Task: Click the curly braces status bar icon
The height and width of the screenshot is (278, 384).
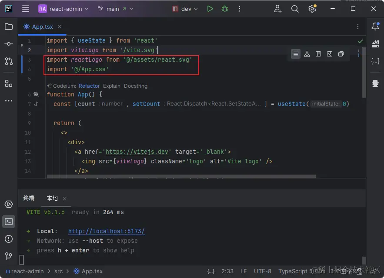Action: (x=211, y=271)
